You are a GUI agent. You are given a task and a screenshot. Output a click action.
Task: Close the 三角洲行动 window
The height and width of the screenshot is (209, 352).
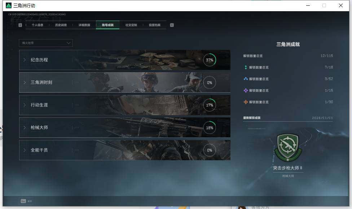click(340, 5)
